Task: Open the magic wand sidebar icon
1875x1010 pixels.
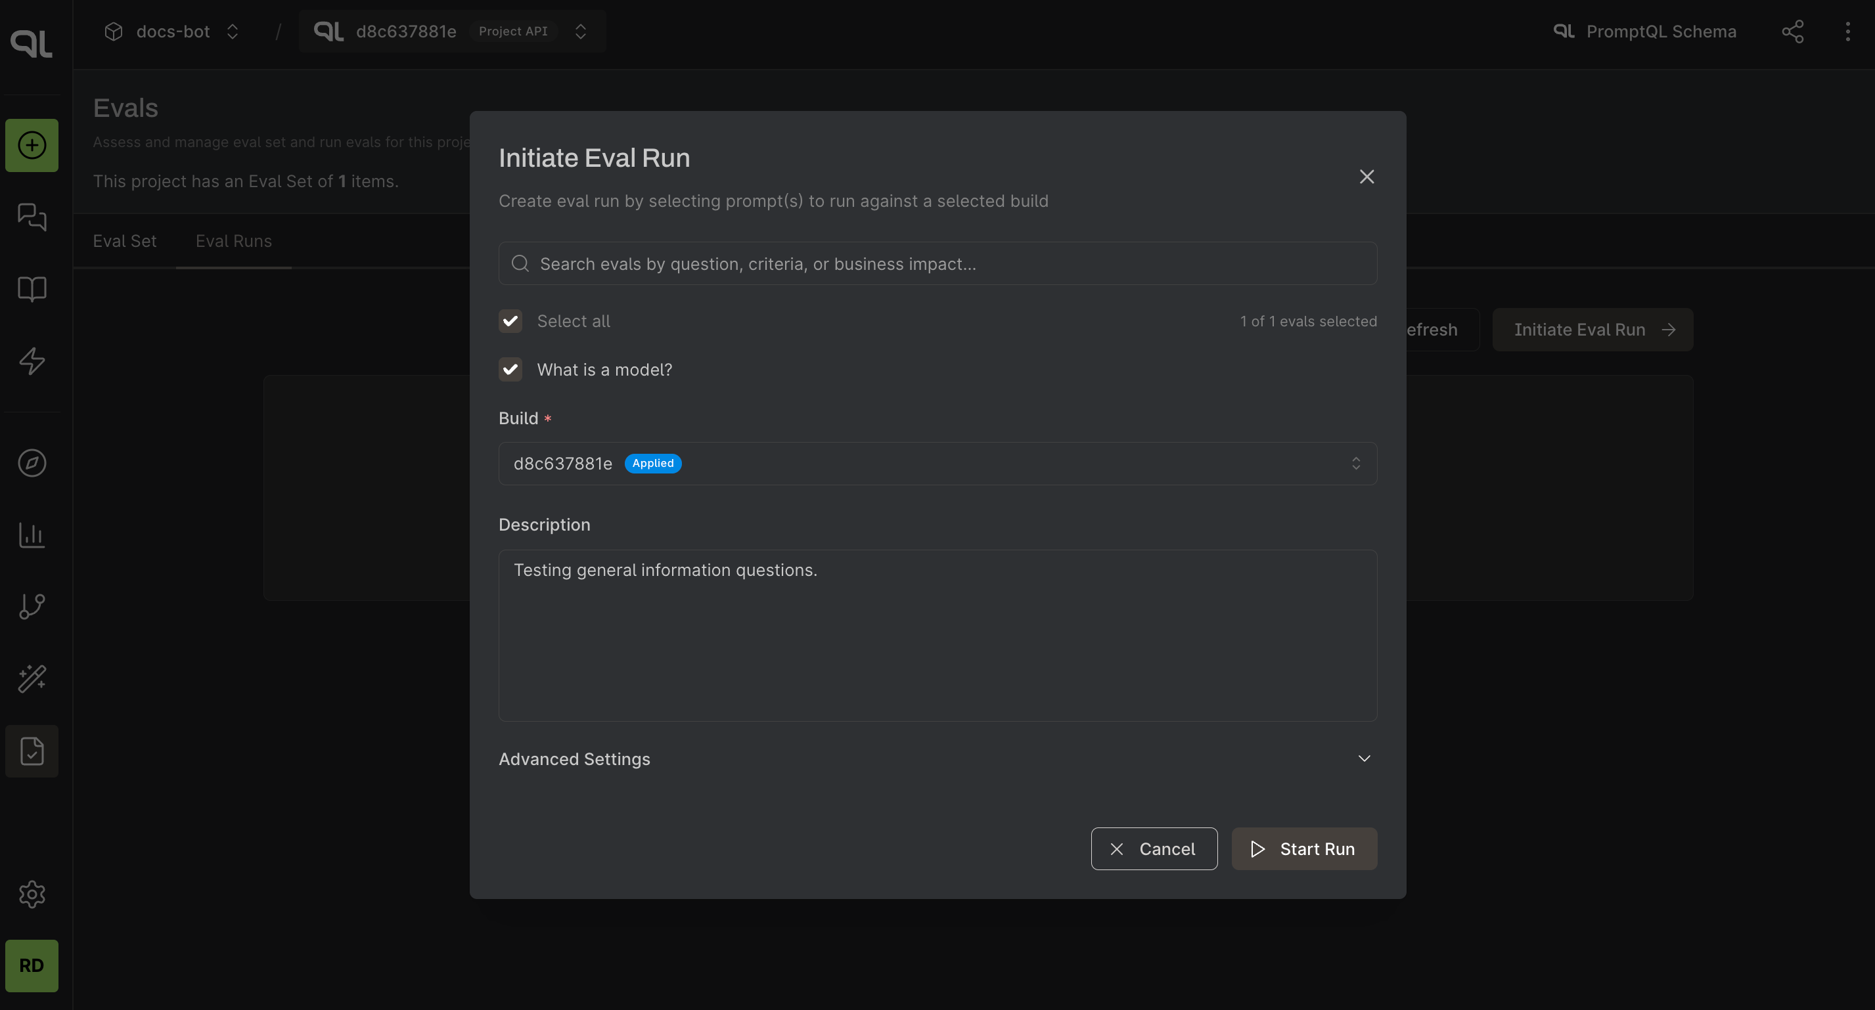Action: pyautogui.click(x=32, y=678)
